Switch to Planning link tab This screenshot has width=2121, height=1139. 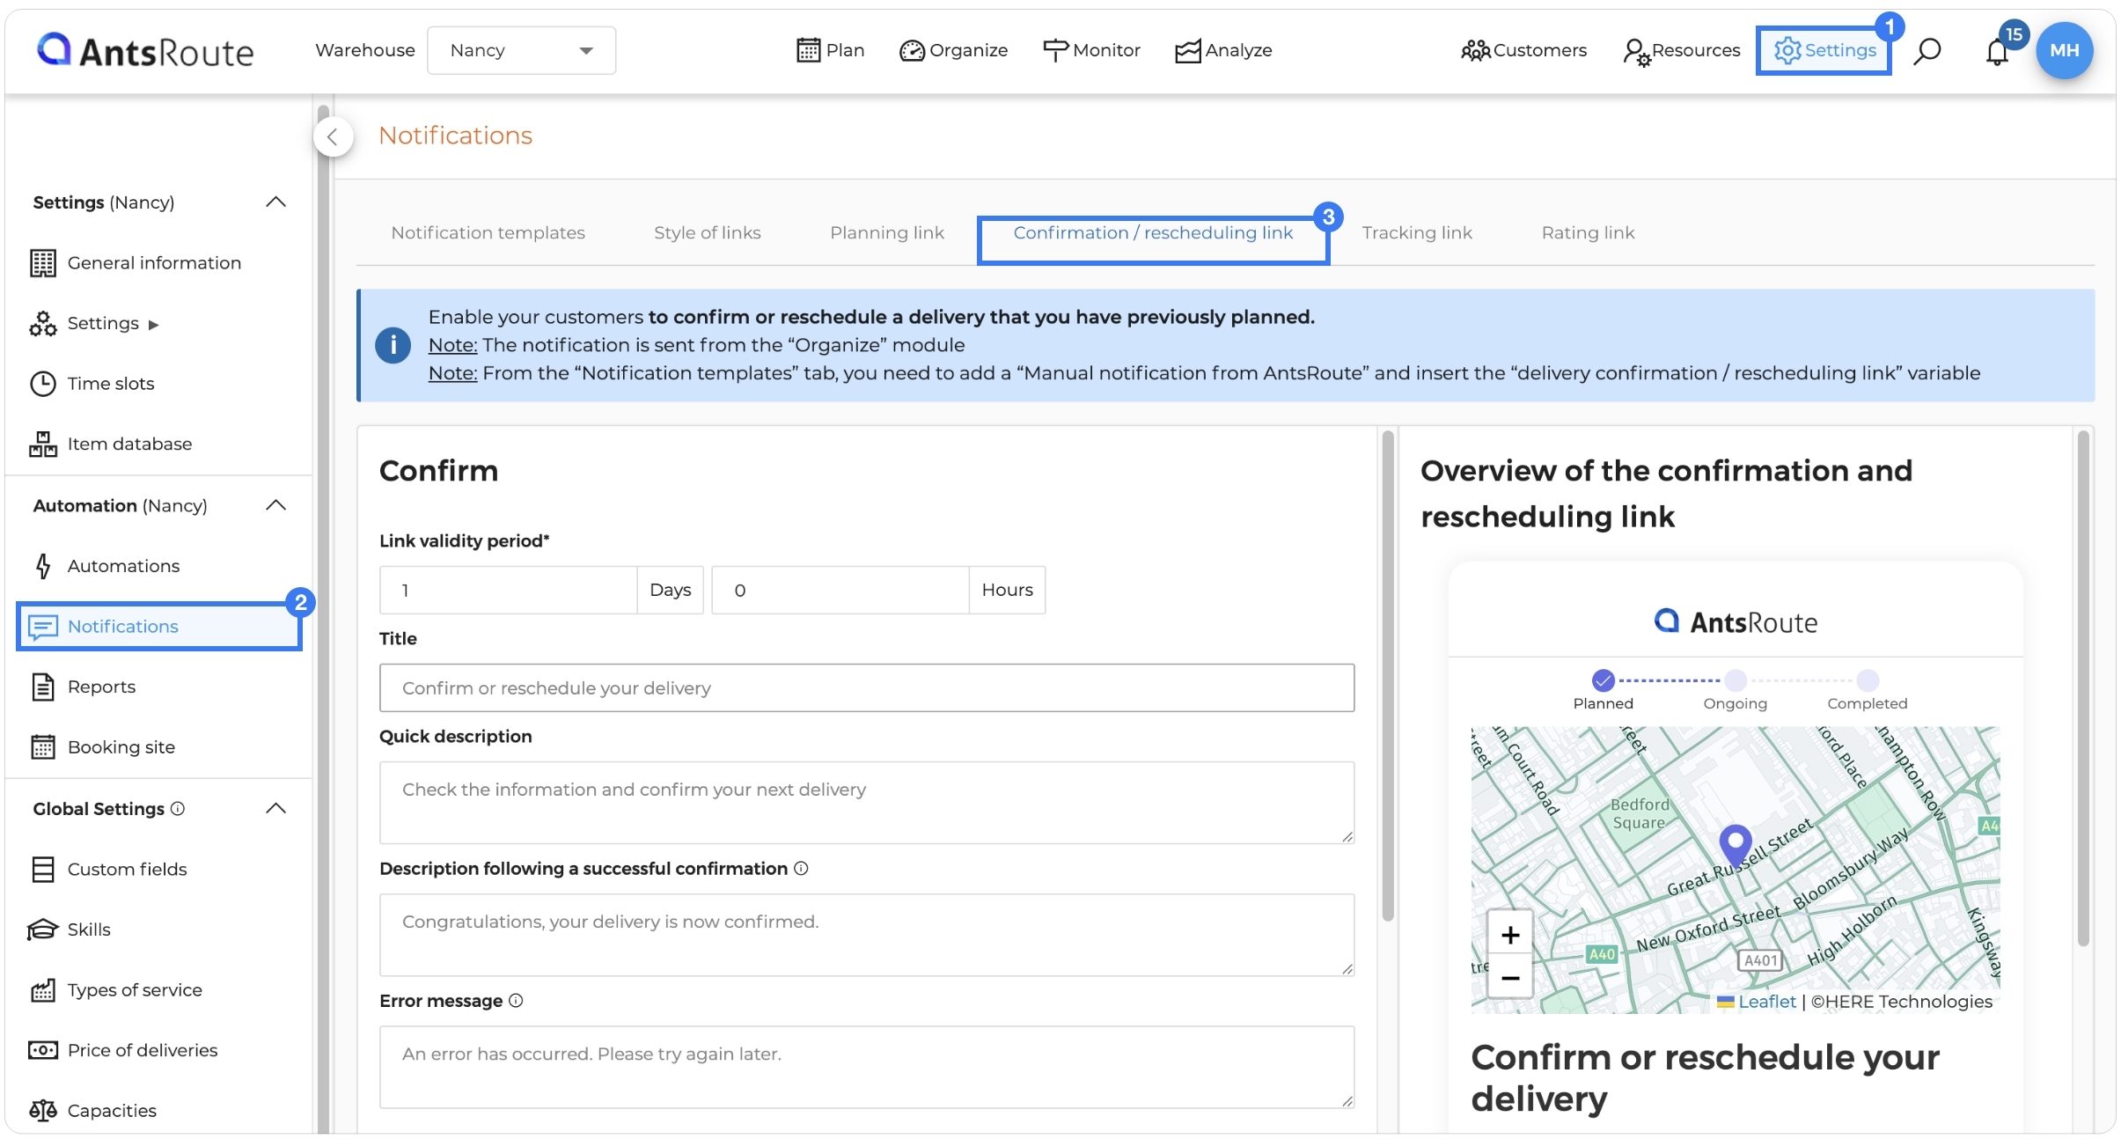(x=886, y=232)
